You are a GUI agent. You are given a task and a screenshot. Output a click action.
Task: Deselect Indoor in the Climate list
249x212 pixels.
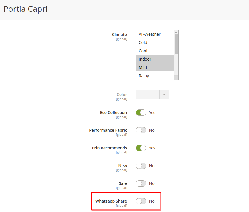(x=145, y=59)
